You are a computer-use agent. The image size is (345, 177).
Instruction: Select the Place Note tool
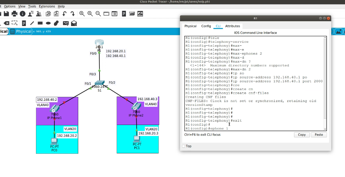[x=24, y=23]
